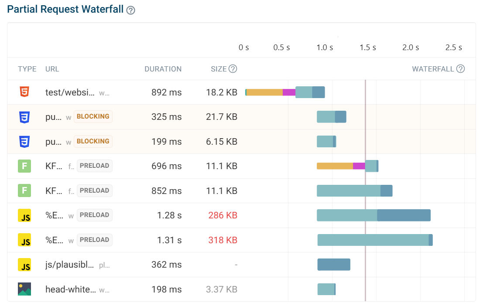This screenshot has height=306, width=483.
Task: Open the js/plausibl... request URL
Action: coord(70,265)
